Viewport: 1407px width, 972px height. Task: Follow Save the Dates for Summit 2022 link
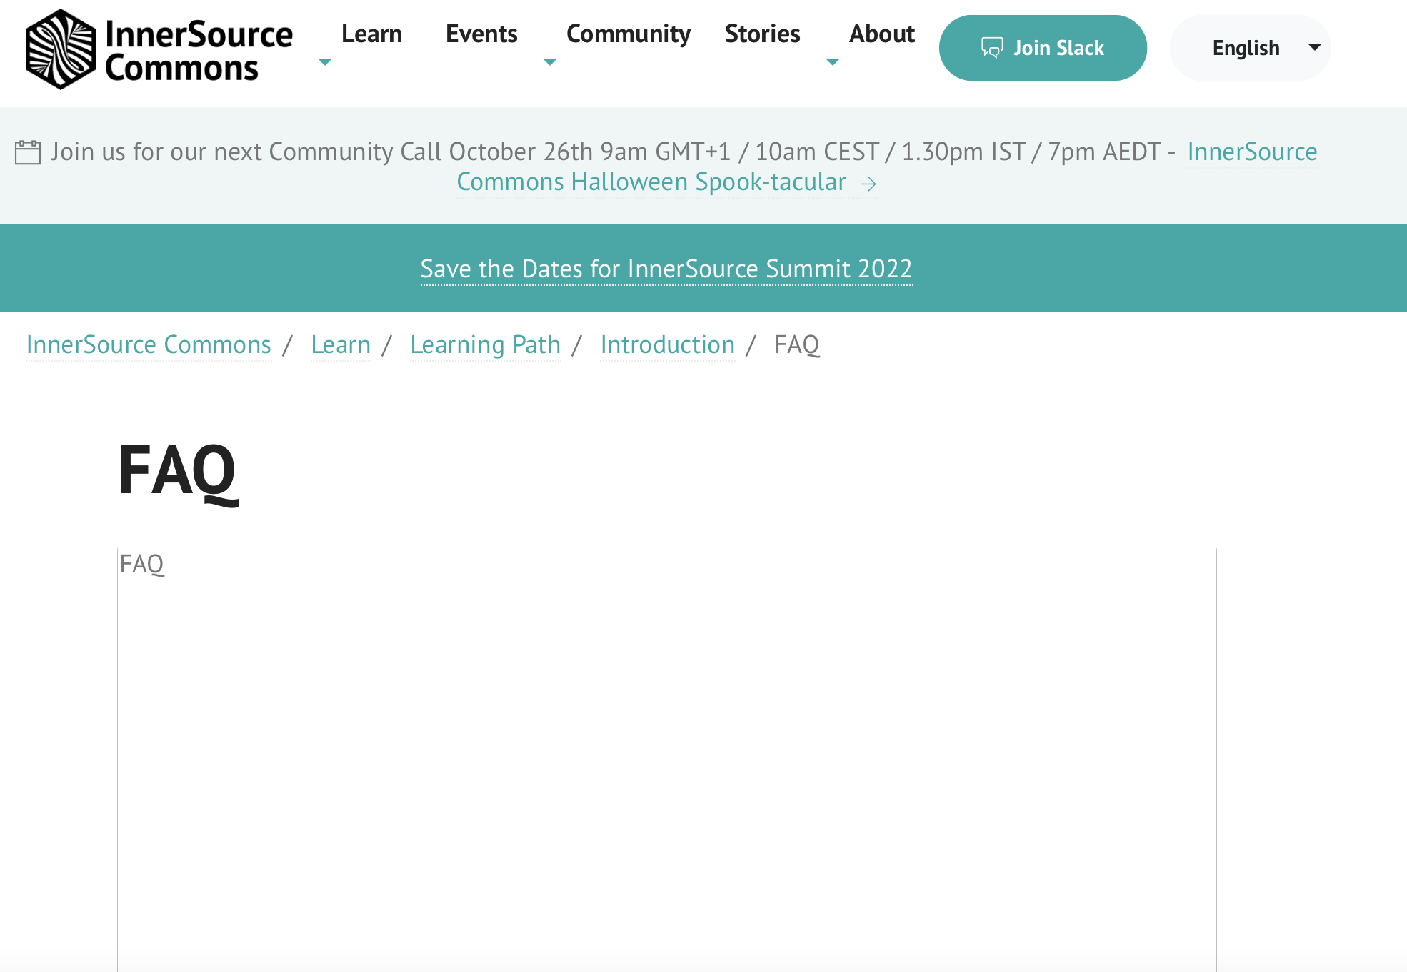pyautogui.click(x=666, y=269)
